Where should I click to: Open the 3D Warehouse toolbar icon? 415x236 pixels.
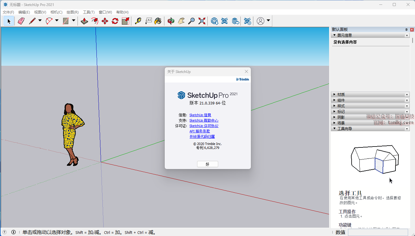coord(214,21)
